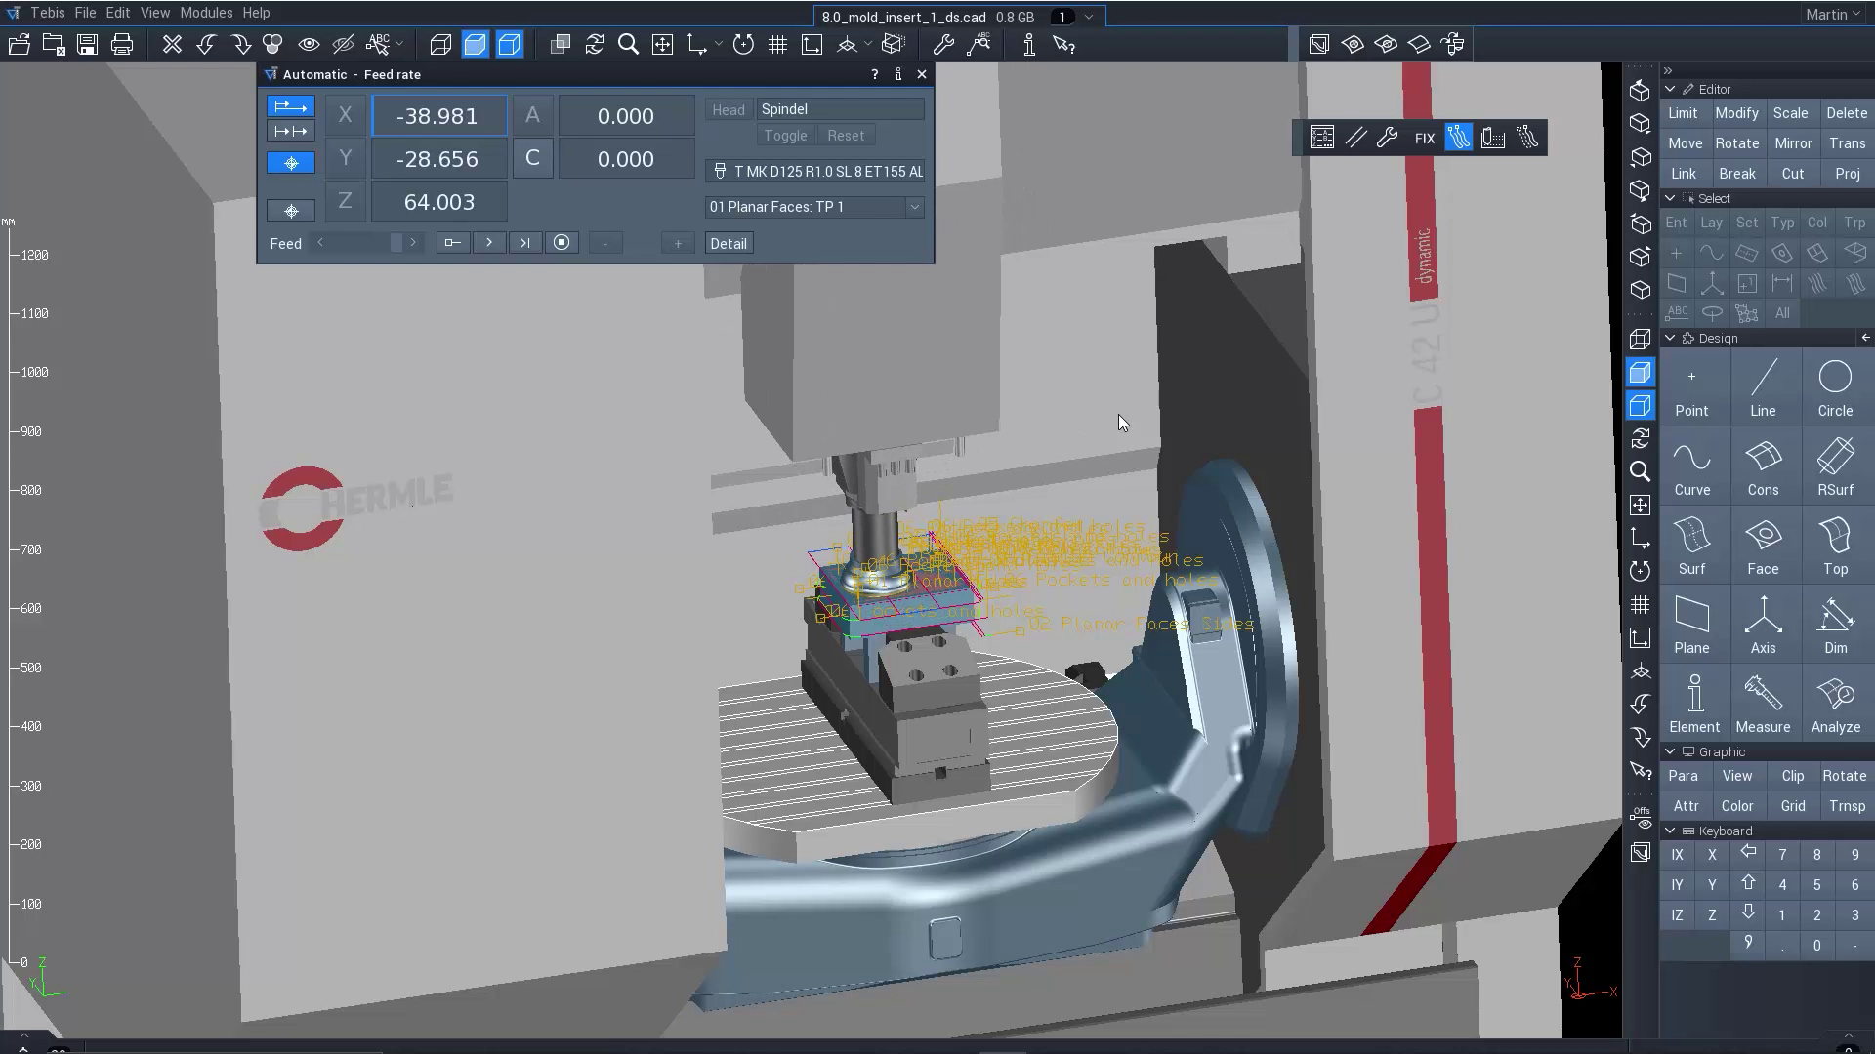Click the wrench icon in floating toolbar
Viewport: 1875px width, 1054px height.
pyautogui.click(x=1388, y=139)
